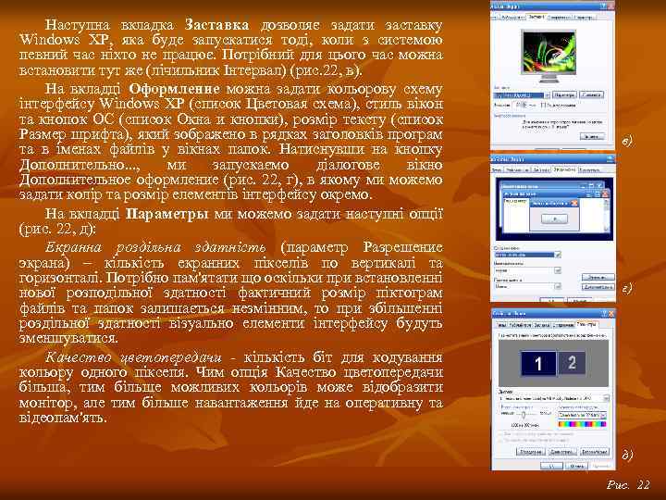Click the help question-mark icon in dialog в)
The image size is (666, 500).
tap(603, 6)
